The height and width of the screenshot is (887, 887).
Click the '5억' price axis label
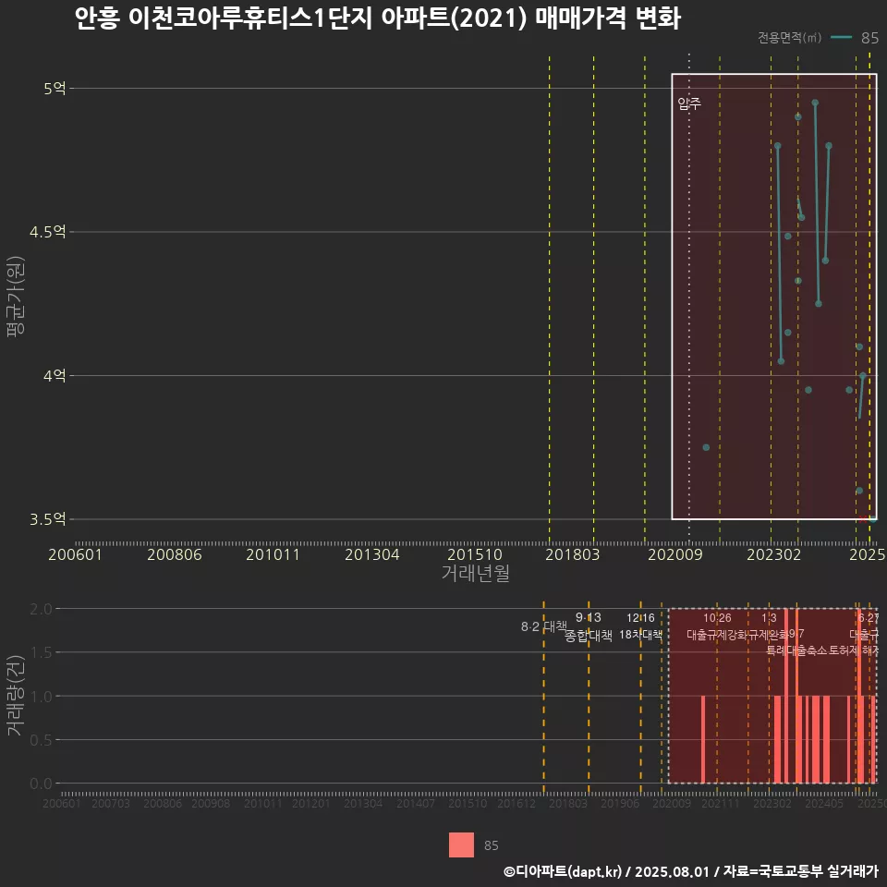coord(55,89)
